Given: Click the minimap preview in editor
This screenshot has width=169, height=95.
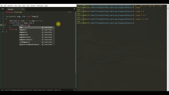Looking at the screenshot, I should click(x=70, y=12).
